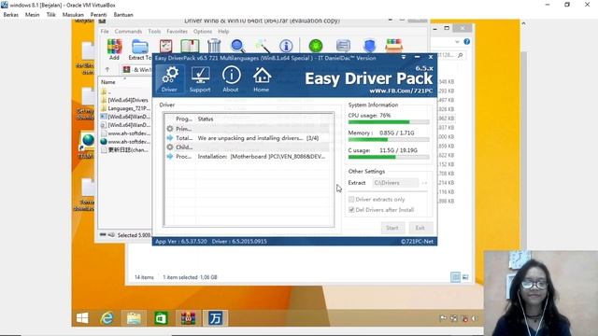Open WinRAR Favorites menu
Image resolution: width=598 pixels, height=336 pixels.
tap(177, 31)
